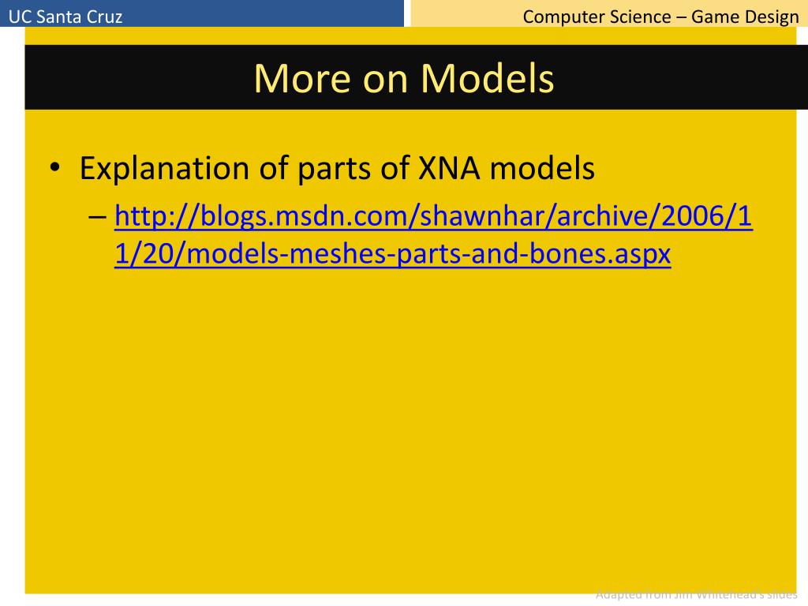Click 'Computer Science – Game Design' header text

[660, 17]
